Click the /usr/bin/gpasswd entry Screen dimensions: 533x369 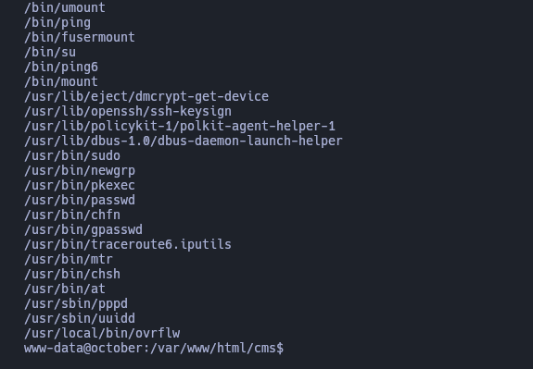click(83, 229)
